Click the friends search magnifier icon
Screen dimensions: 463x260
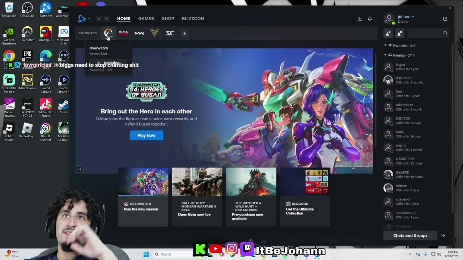pyautogui.click(x=445, y=33)
